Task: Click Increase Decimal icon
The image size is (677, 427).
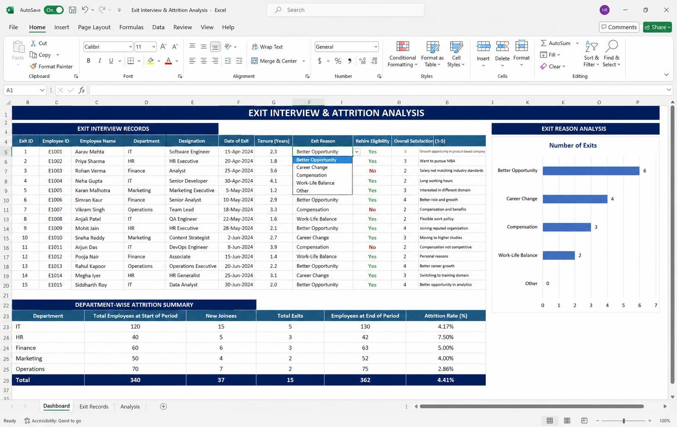Action: click(363, 61)
